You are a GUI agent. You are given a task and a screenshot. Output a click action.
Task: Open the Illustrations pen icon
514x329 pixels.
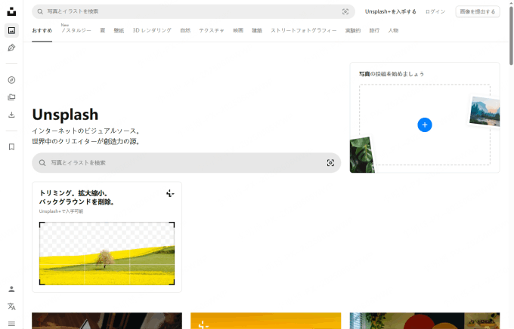[11, 48]
